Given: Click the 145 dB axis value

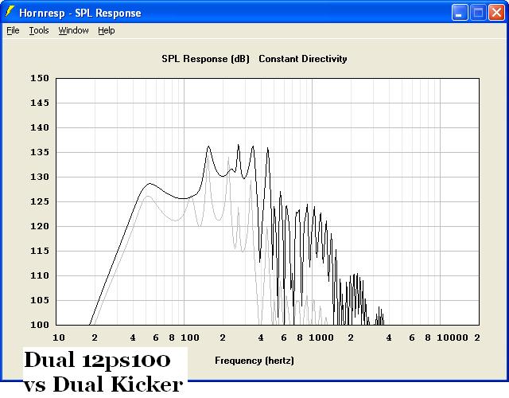Looking at the screenshot, I should 40,103.
